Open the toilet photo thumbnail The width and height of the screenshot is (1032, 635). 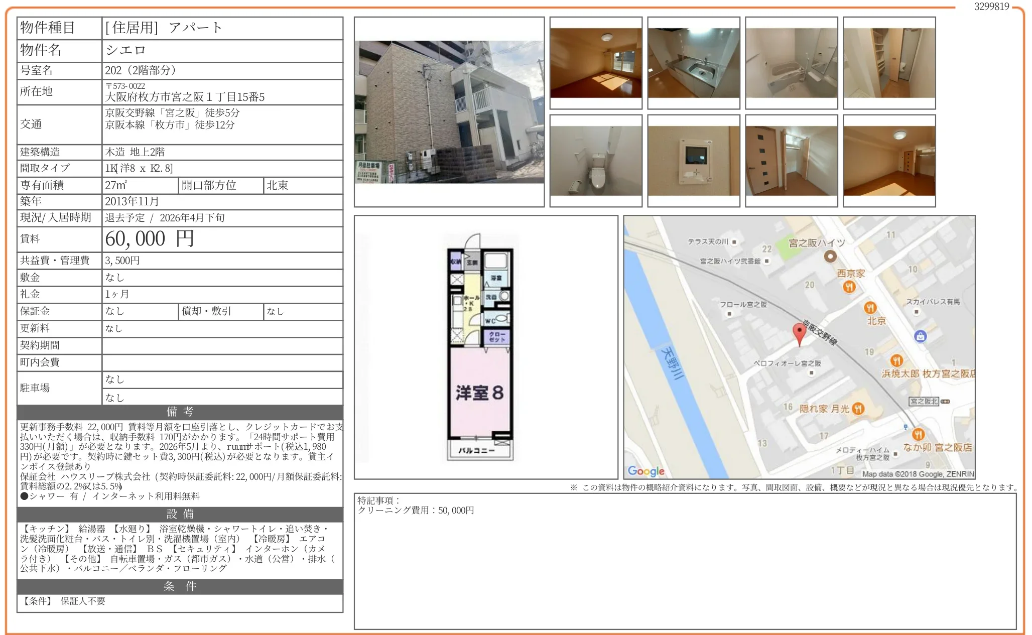pyautogui.click(x=595, y=161)
